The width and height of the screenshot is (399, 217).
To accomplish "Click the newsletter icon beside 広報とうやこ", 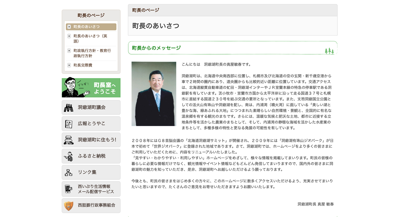I will pyautogui.click(x=69, y=124).
